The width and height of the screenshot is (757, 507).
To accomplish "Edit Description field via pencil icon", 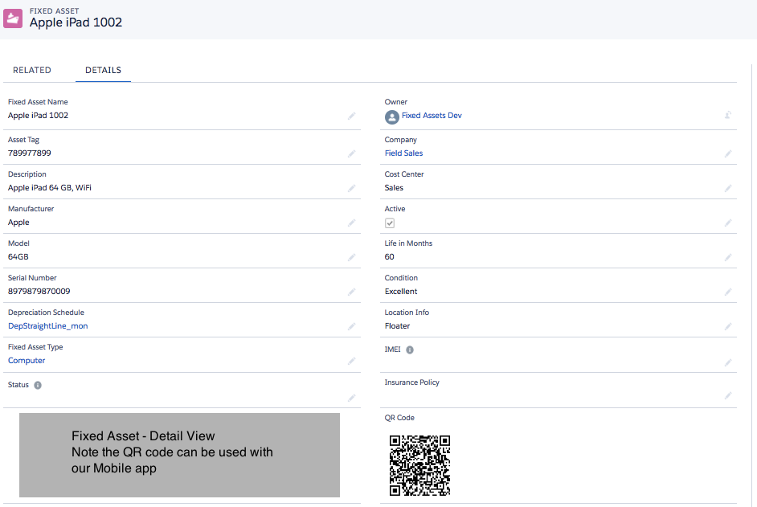I will click(351, 188).
